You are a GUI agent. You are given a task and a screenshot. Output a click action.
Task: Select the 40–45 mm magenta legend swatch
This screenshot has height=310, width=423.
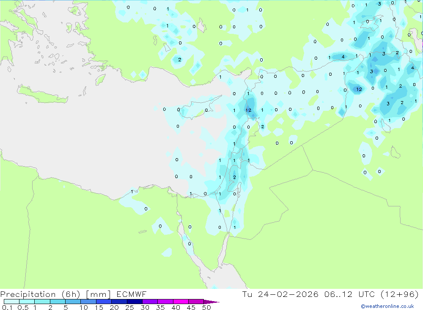pyautogui.click(x=181, y=302)
